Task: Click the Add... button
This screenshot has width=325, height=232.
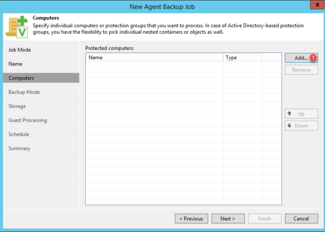Action: 301,58
